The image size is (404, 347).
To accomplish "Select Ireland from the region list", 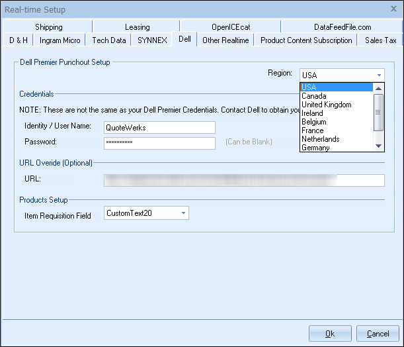I will [x=337, y=113].
